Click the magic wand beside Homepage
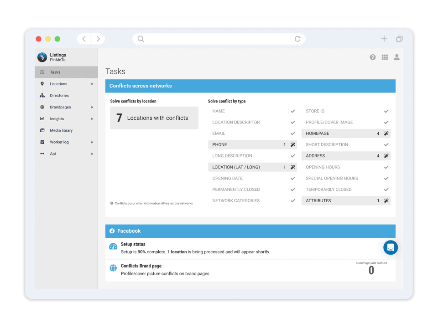 [x=386, y=133]
